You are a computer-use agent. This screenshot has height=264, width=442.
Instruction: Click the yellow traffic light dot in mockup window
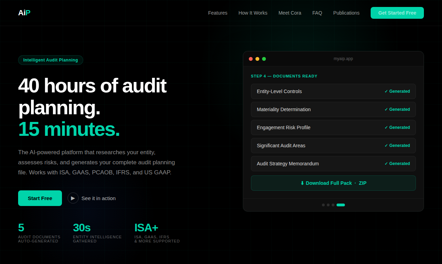tap(257, 59)
